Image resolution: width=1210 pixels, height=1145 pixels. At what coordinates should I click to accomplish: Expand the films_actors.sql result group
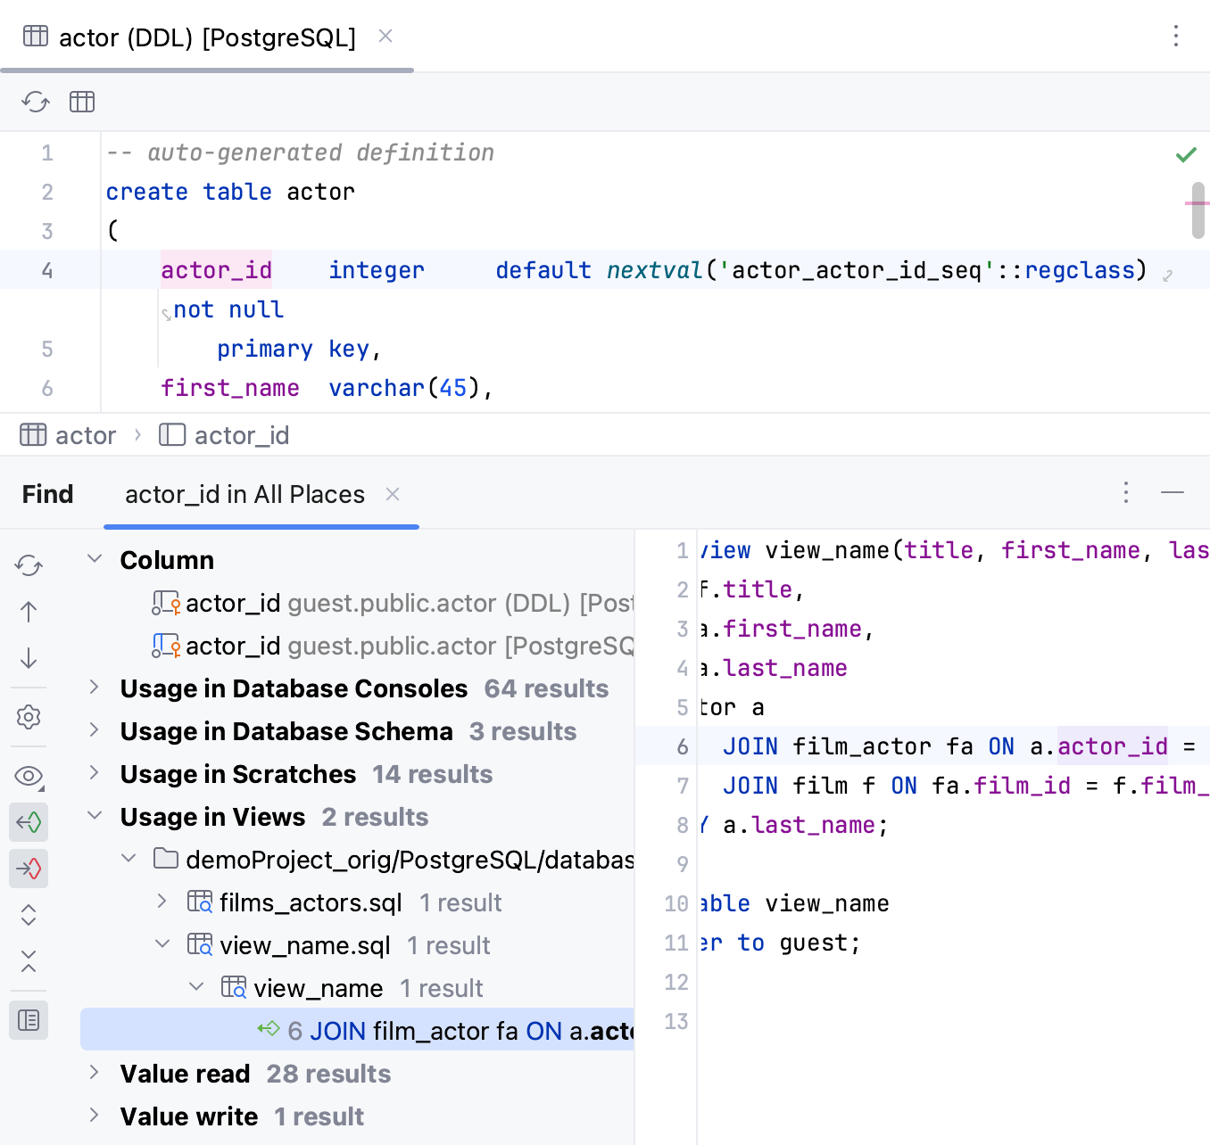pos(162,902)
